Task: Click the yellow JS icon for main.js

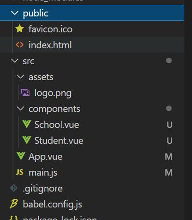Action: click(20, 172)
